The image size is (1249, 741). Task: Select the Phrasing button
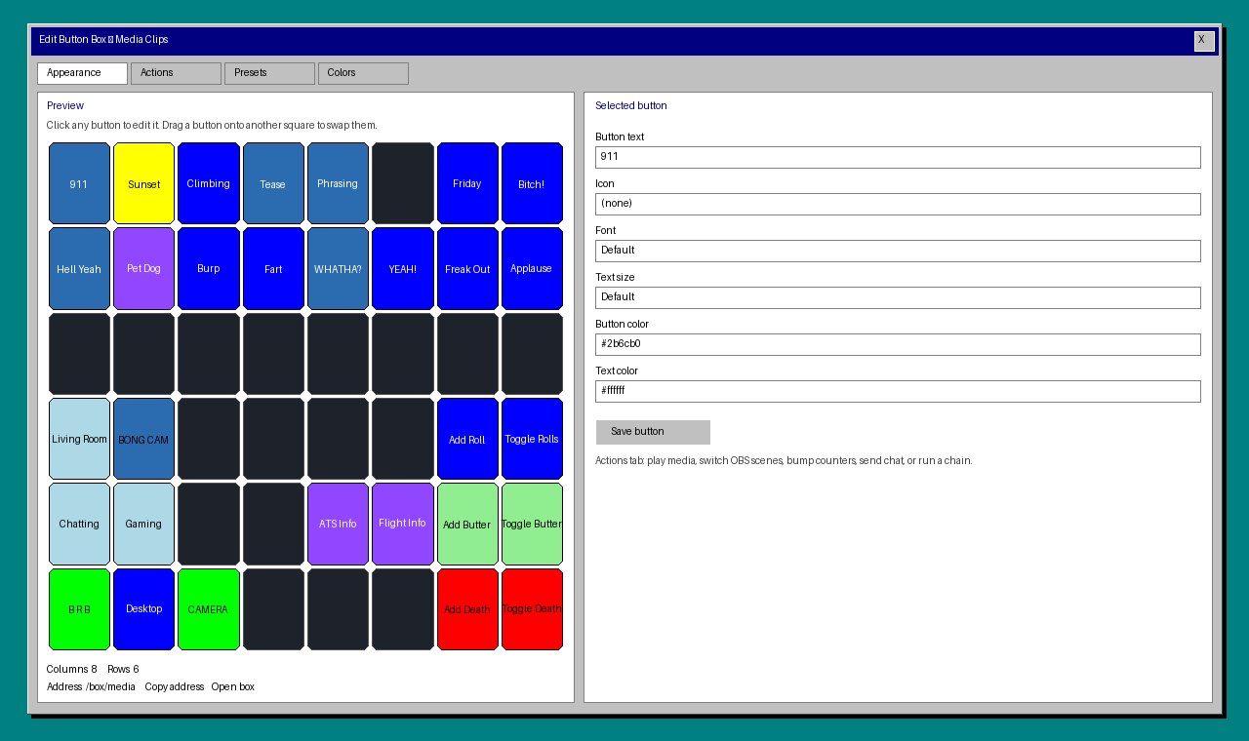pyautogui.click(x=338, y=183)
